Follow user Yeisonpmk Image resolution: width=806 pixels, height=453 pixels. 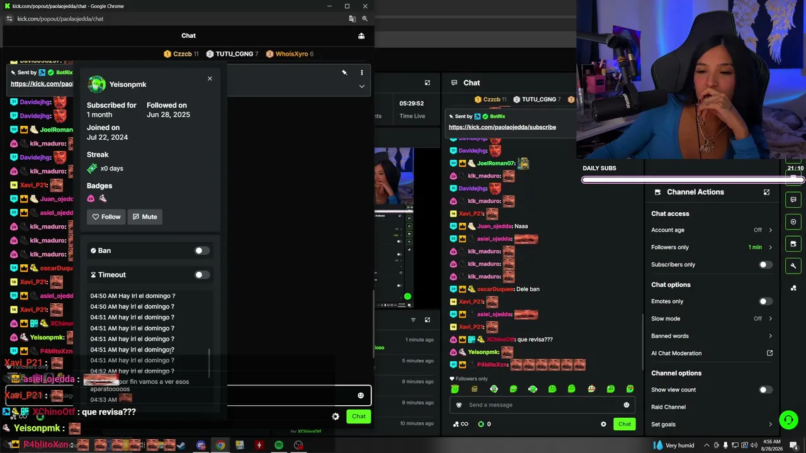pos(106,216)
